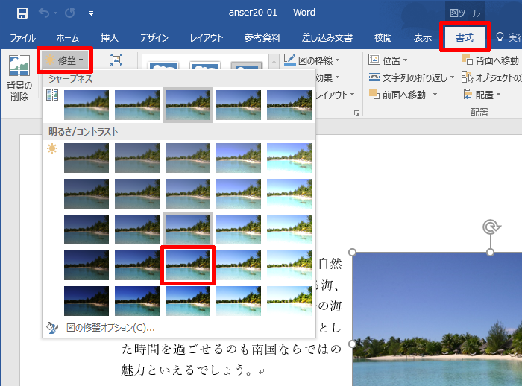Image resolution: width=522 pixels, height=386 pixels.
Task: Switch to the 校閲 tab
Action: pyautogui.click(x=383, y=37)
